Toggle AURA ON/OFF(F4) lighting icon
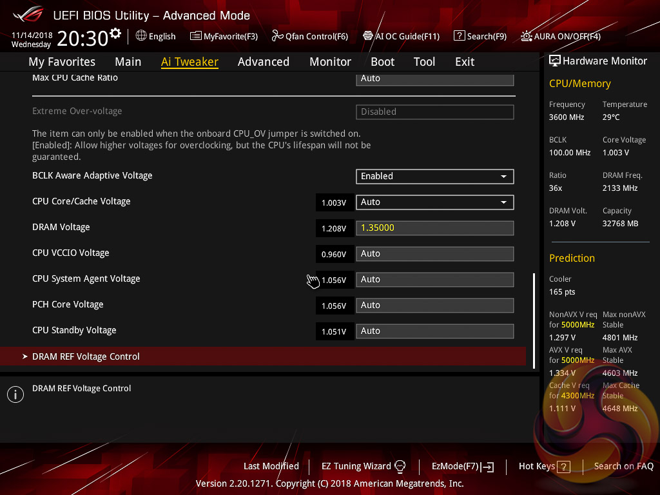660x495 pixels. 527,36
